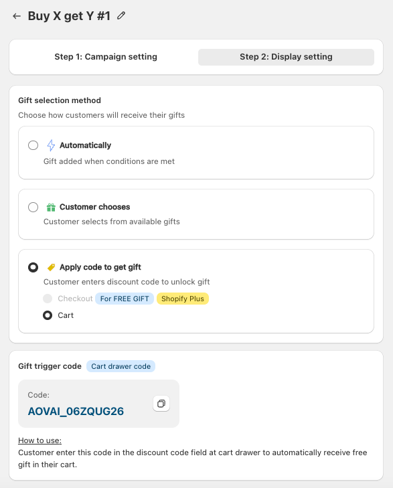Open Step 2: Display setting tab

tap(286, 57)
